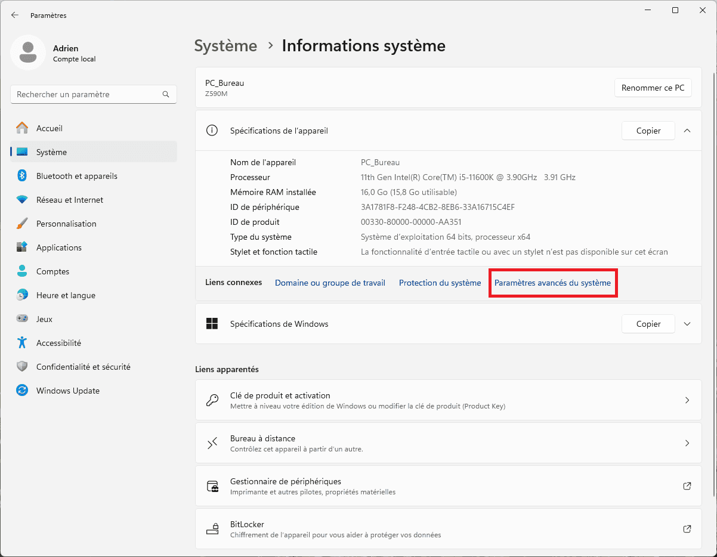Open Domaine ou groupe de travail link
The height and width of the screenshot is (557, 717).
pos(330,283)
